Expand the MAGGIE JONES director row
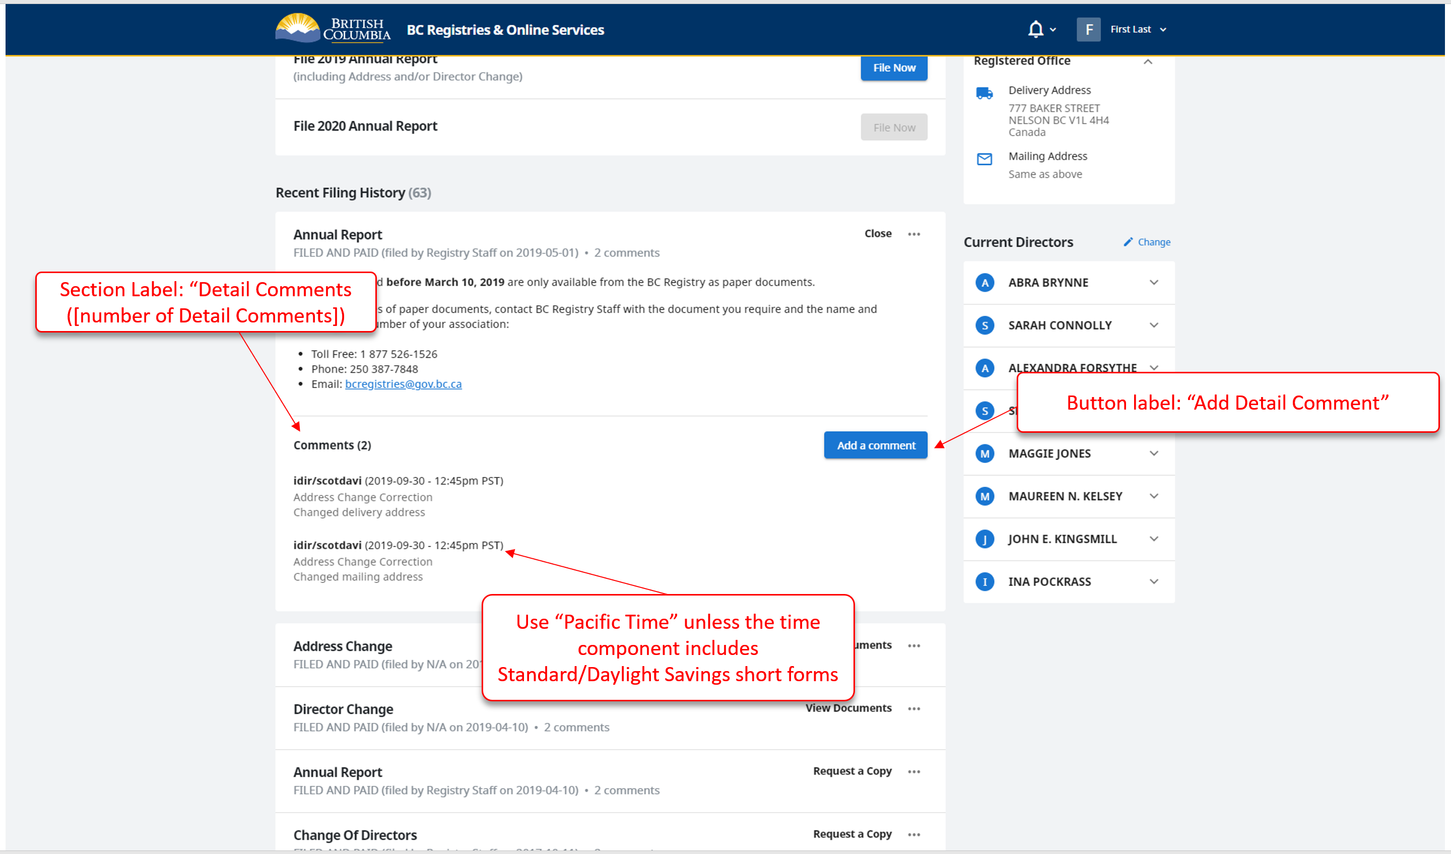This screenshot has width=1451, height=854. click(1153, 454)
